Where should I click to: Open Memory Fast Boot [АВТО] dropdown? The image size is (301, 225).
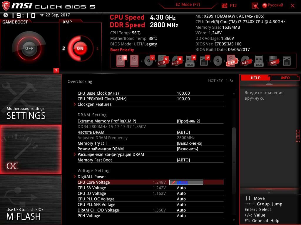[183, 160]
